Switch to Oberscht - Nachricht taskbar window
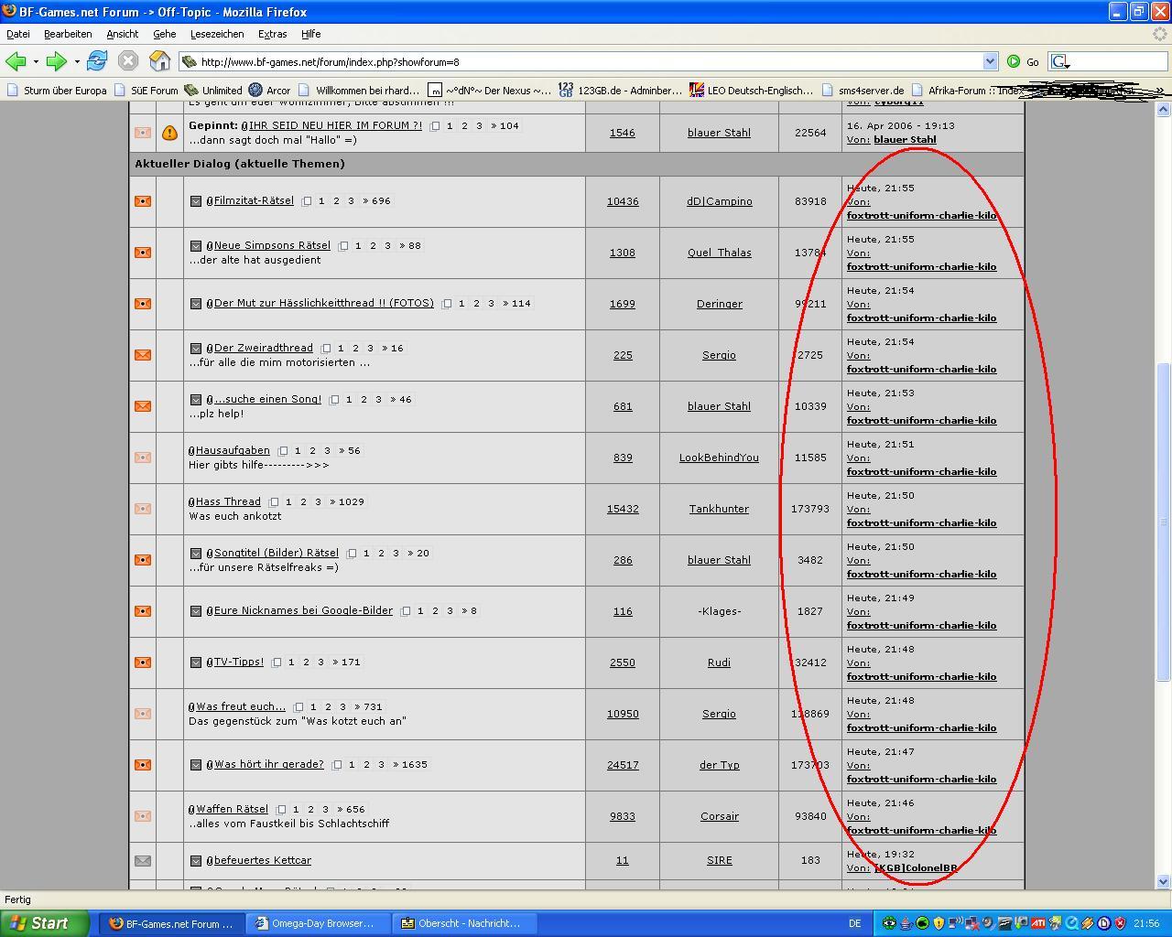Image resolution: width=1172 pixels, height=937 pixels. pos(465,923)
